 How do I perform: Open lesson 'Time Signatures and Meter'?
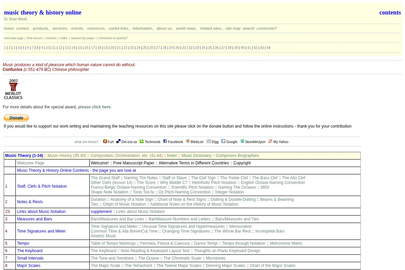(x=41, y=231)
